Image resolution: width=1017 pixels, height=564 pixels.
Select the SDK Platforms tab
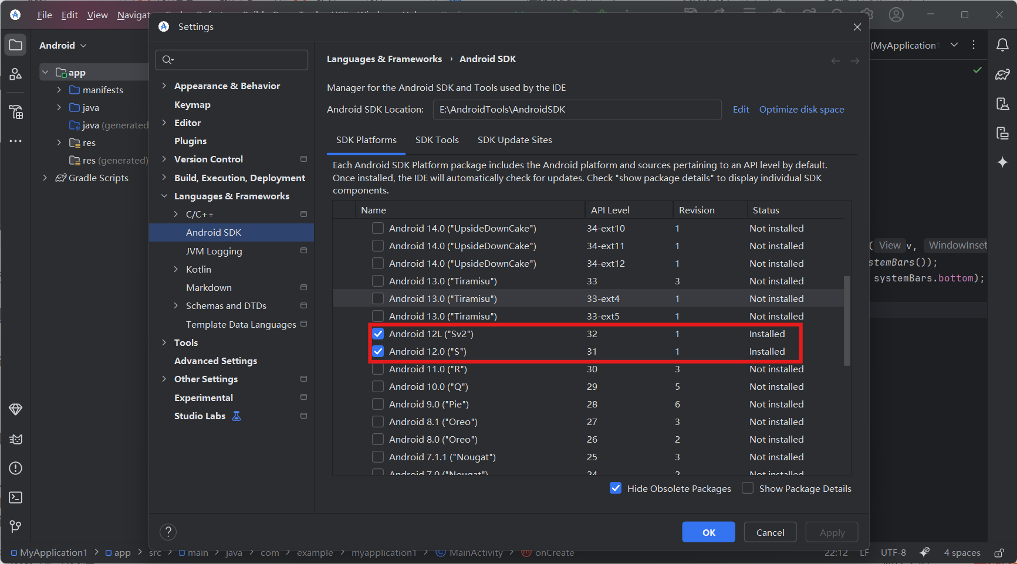366,140
